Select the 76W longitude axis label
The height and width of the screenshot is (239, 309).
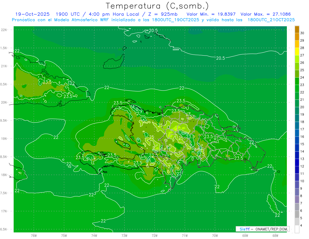34,235
